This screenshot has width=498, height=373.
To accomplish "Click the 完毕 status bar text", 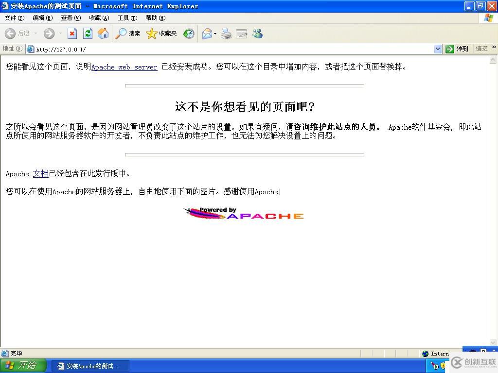I will pyautogui.click(x=16, y=354).
